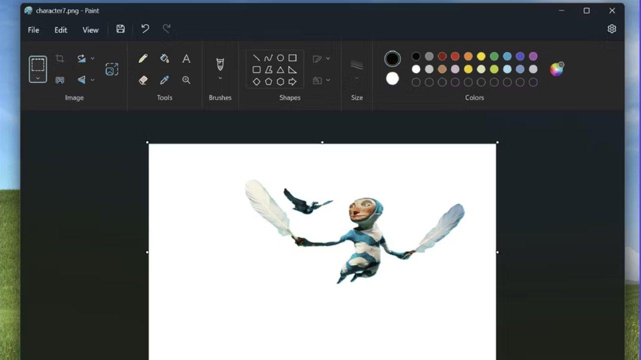The image size is (641, 360).
Task: Select the Pencil tool
Action: (x=143, y=58)
